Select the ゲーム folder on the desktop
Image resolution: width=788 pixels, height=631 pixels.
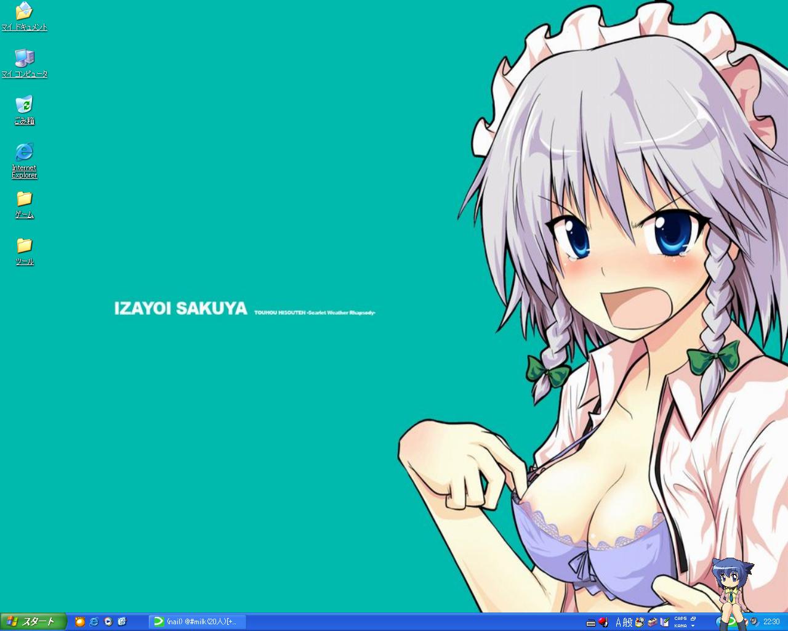pos(24,204)
